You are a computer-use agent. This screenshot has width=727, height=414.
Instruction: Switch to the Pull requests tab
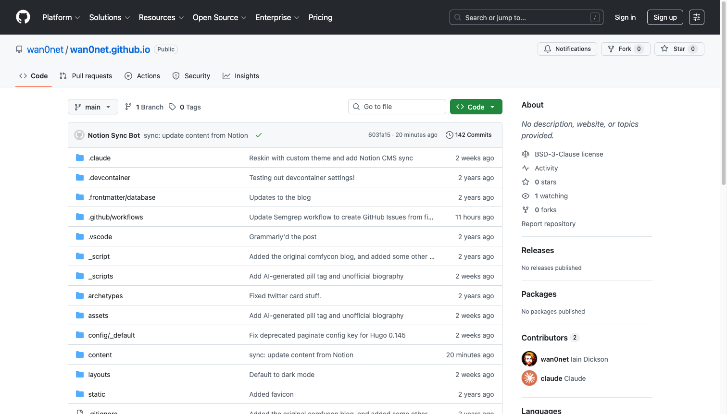point(86,76)
